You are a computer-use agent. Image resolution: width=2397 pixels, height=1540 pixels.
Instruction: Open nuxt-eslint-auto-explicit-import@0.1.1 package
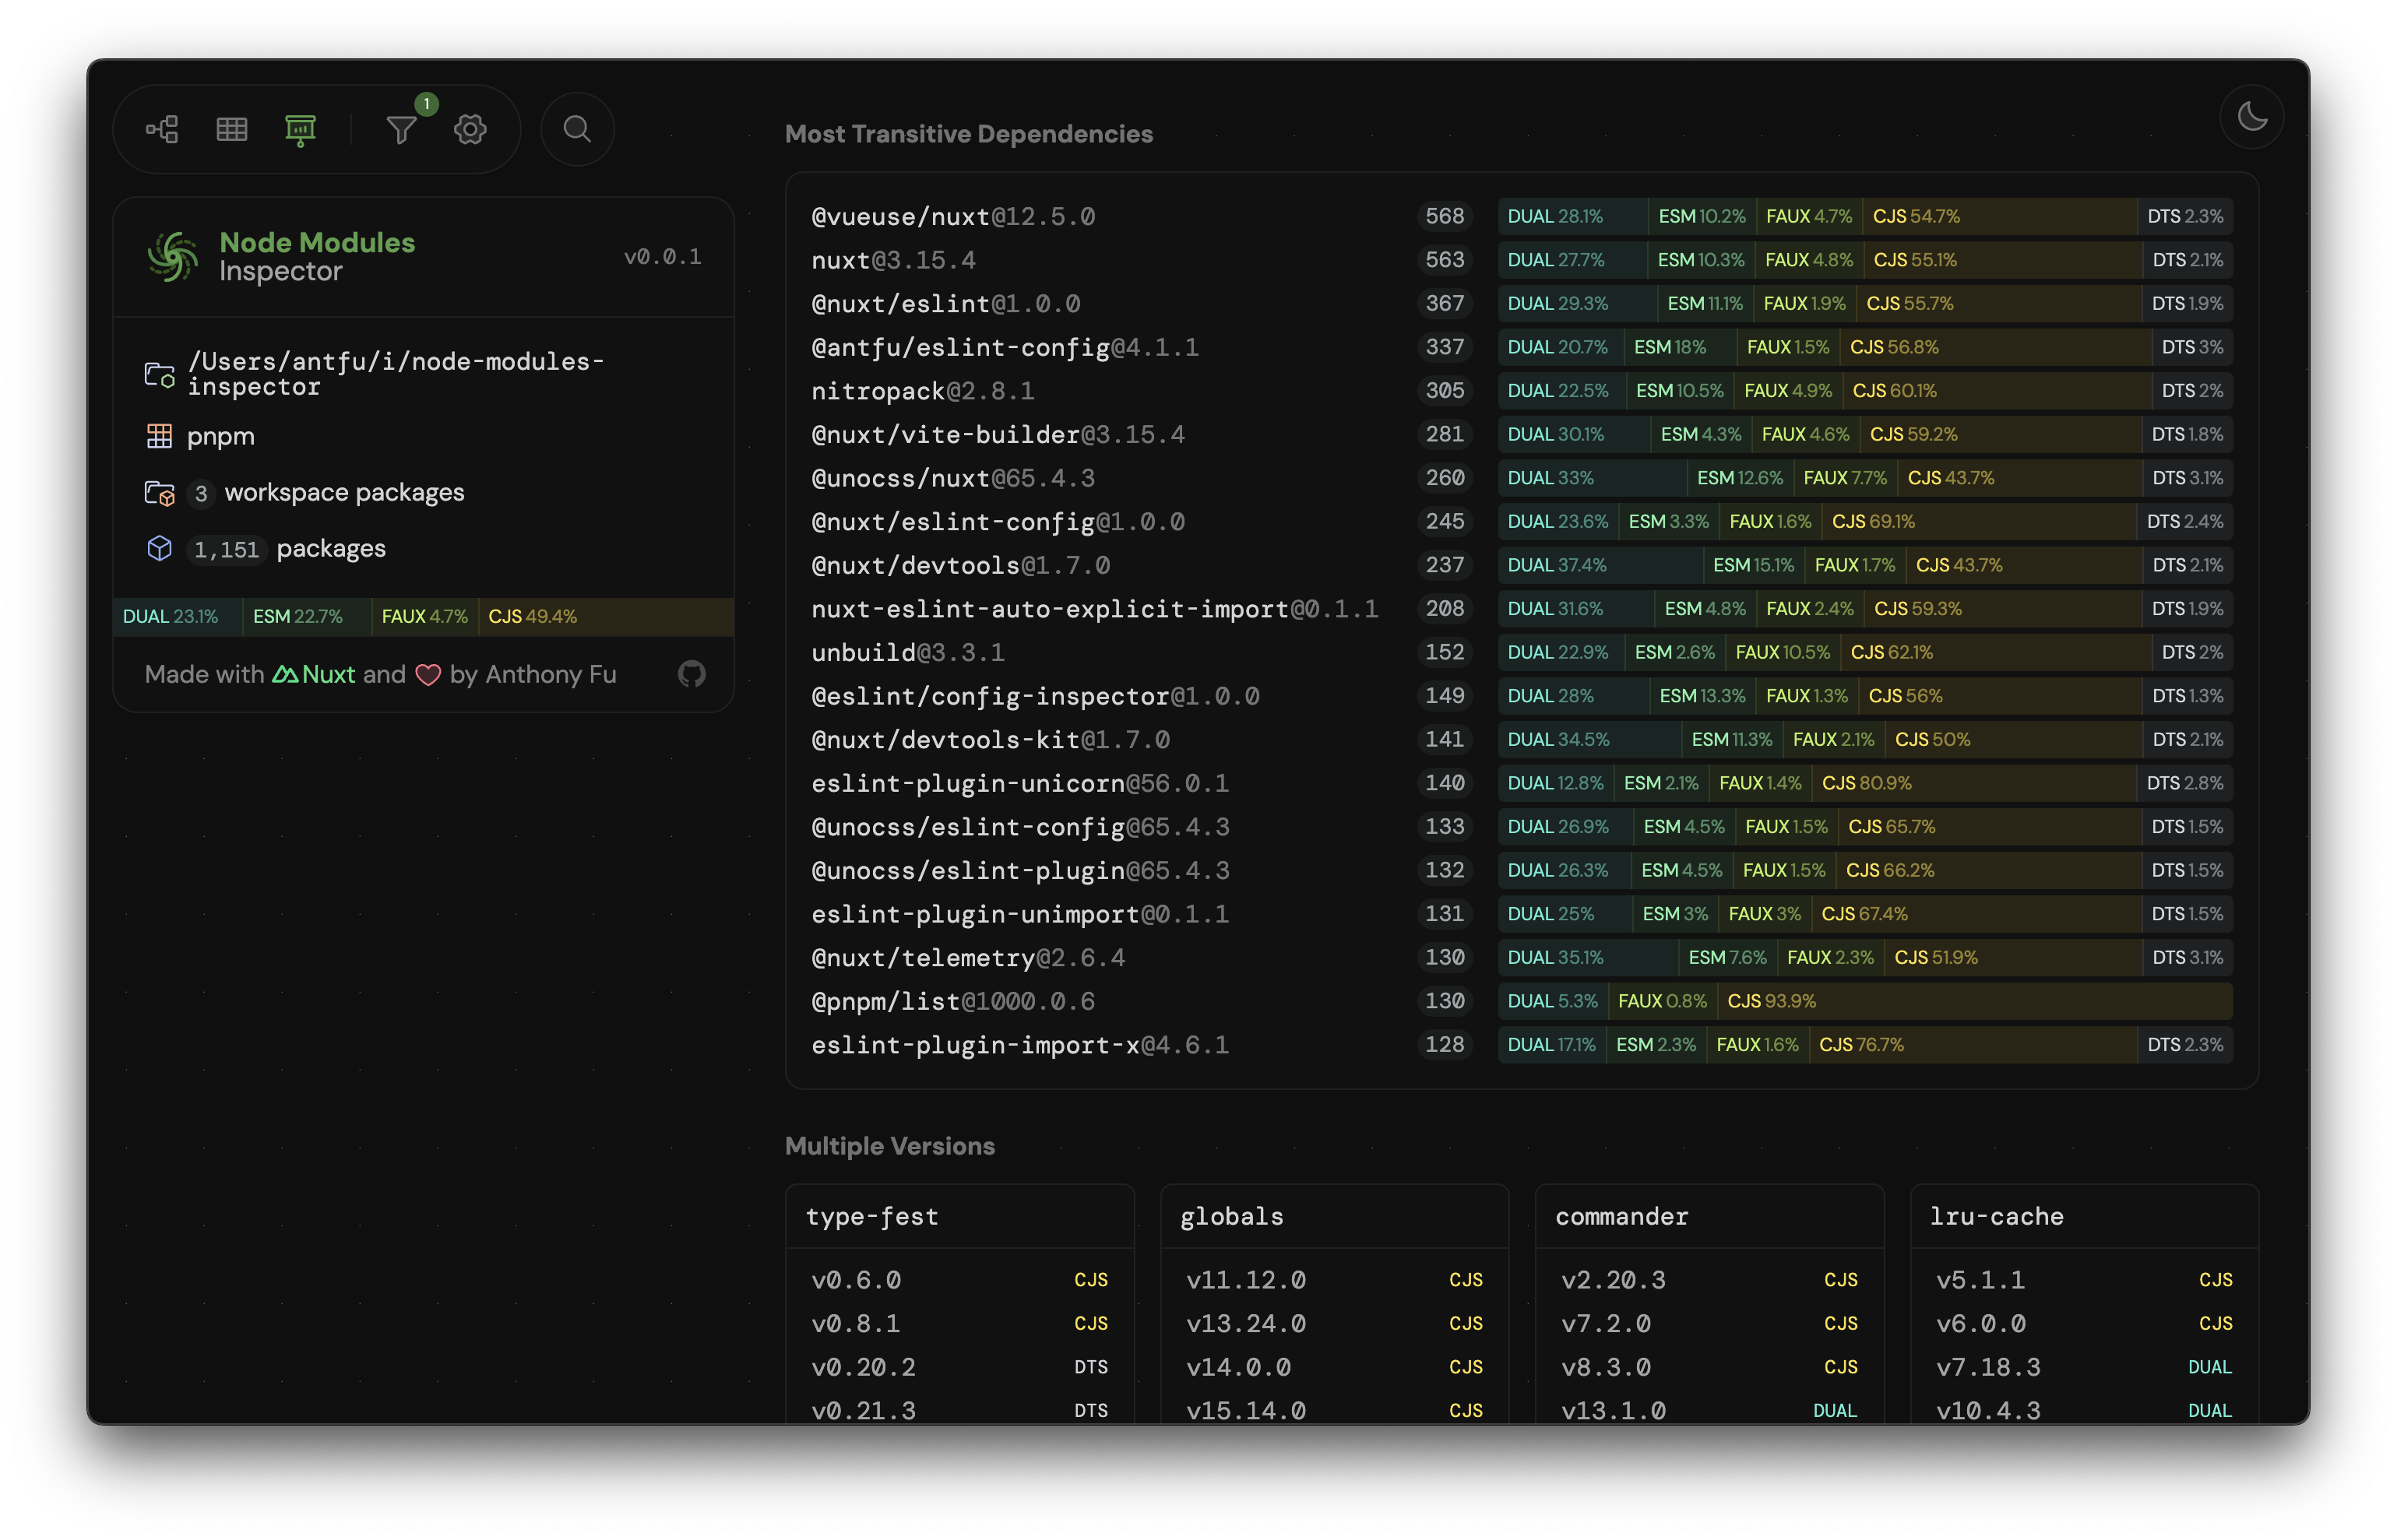point(1521,609)
